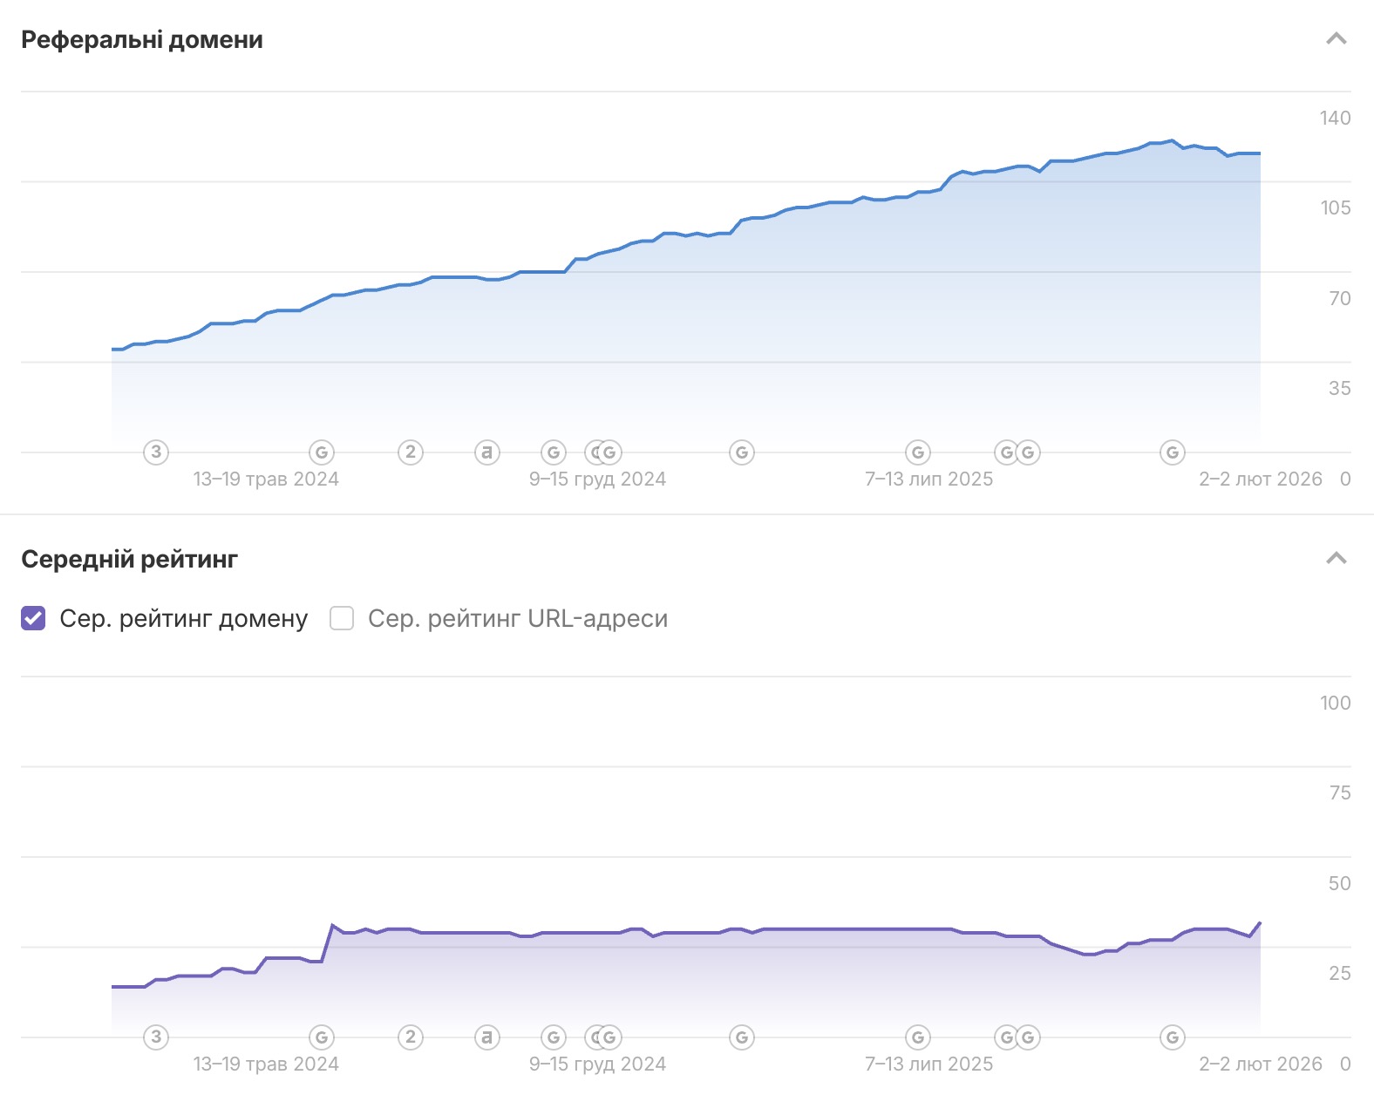Screen dimensions: 1374x1095
Task: Click the 'a' marker in Referral domains chart
Action: point(487,452)
